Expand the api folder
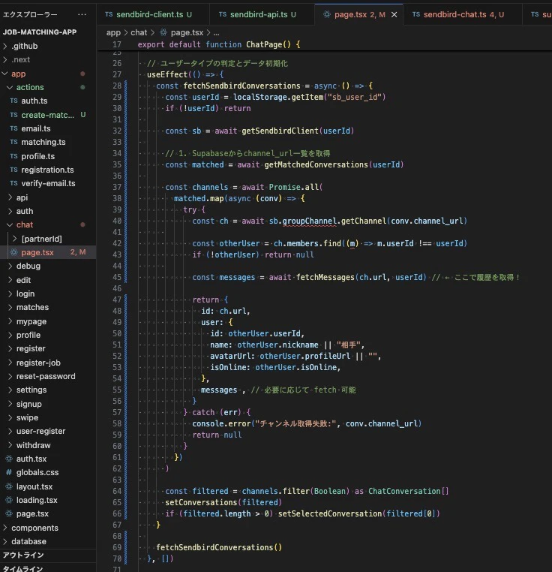Image resolution: width=552 pixels, height=572 pixels. [x=48, y=197]
